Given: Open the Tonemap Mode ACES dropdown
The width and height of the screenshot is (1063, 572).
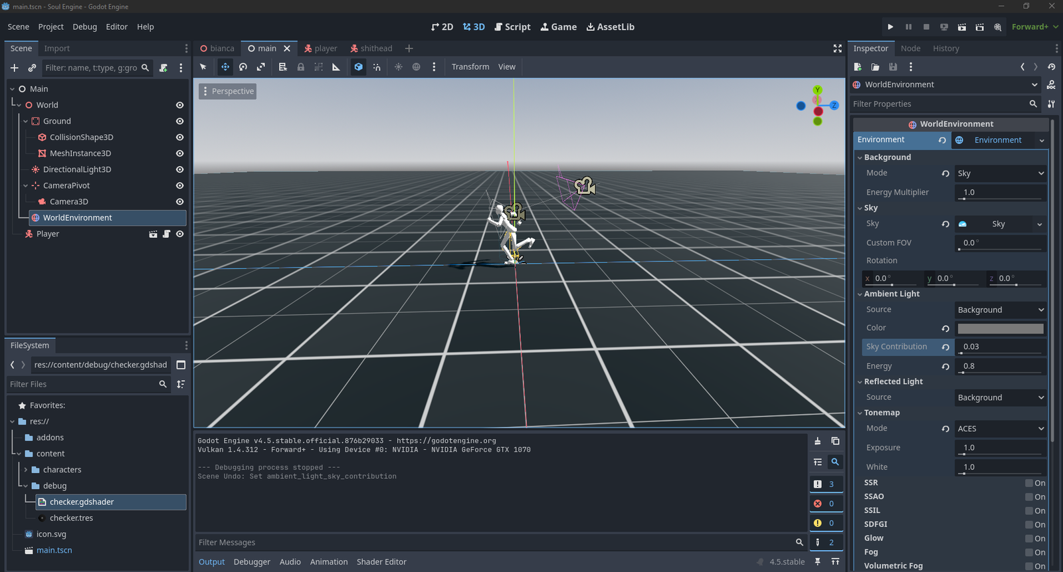Looking at the screenshot, I should tap(1000, 429).
